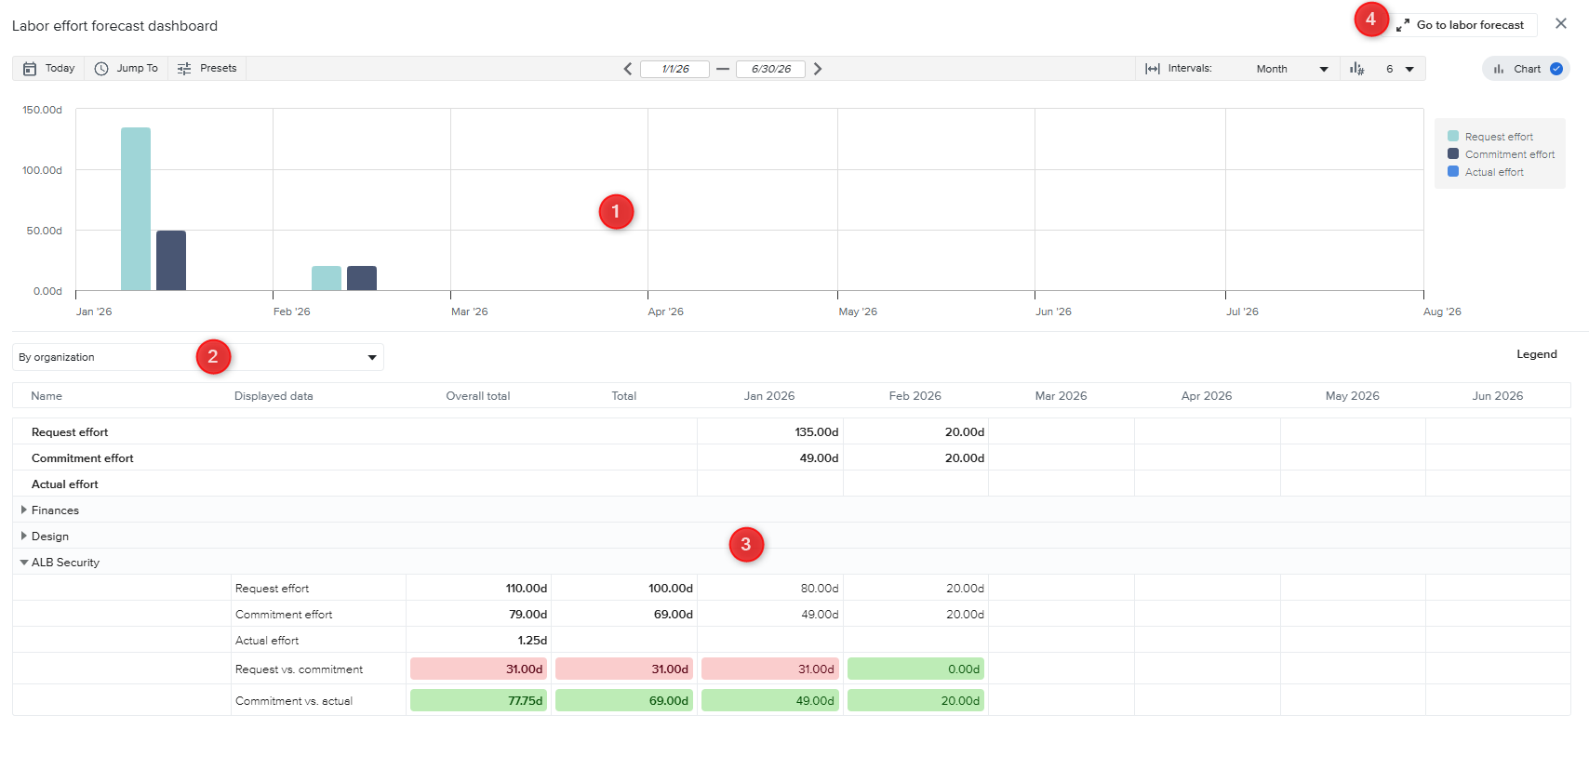Expand the Design organization row

(24, 536)
